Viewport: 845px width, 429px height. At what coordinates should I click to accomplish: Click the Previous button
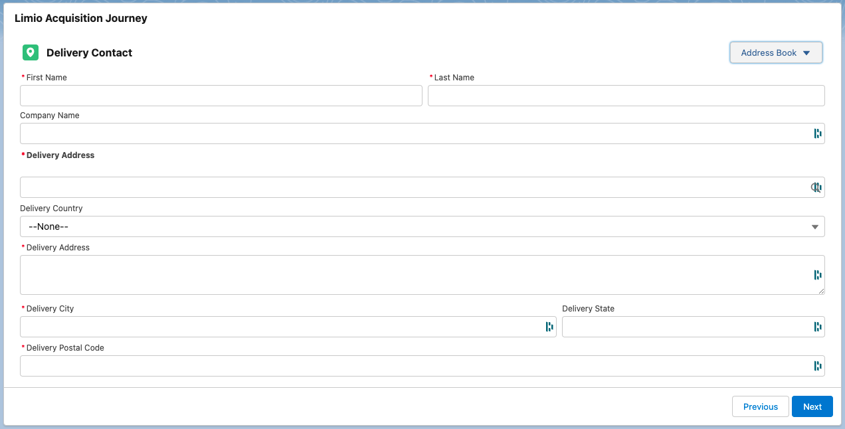tap(760, 406)
